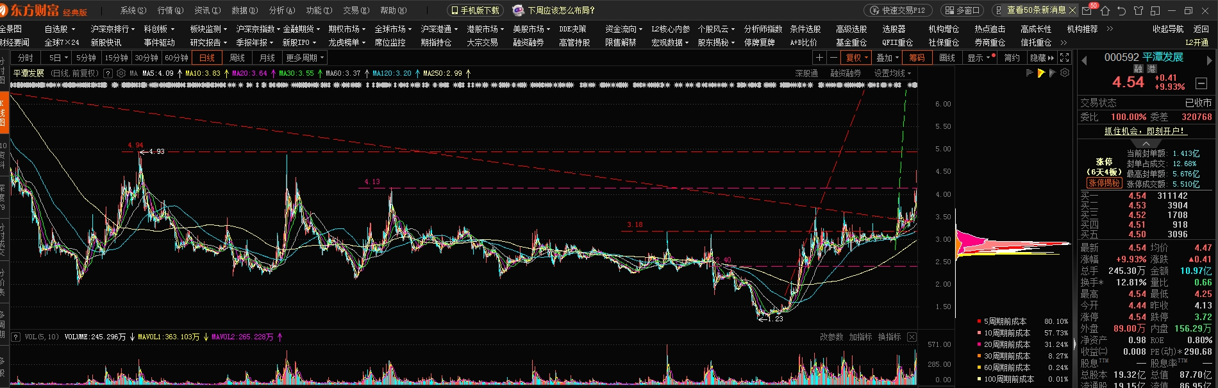The image size is (1218, 388).
Task: Click the orange swatch for 30周期前成本
Action: 979,356
